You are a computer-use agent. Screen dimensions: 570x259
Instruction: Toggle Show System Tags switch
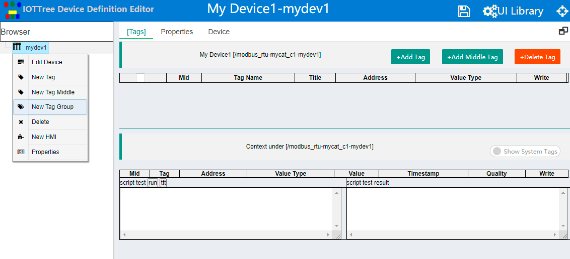[525, 152]
